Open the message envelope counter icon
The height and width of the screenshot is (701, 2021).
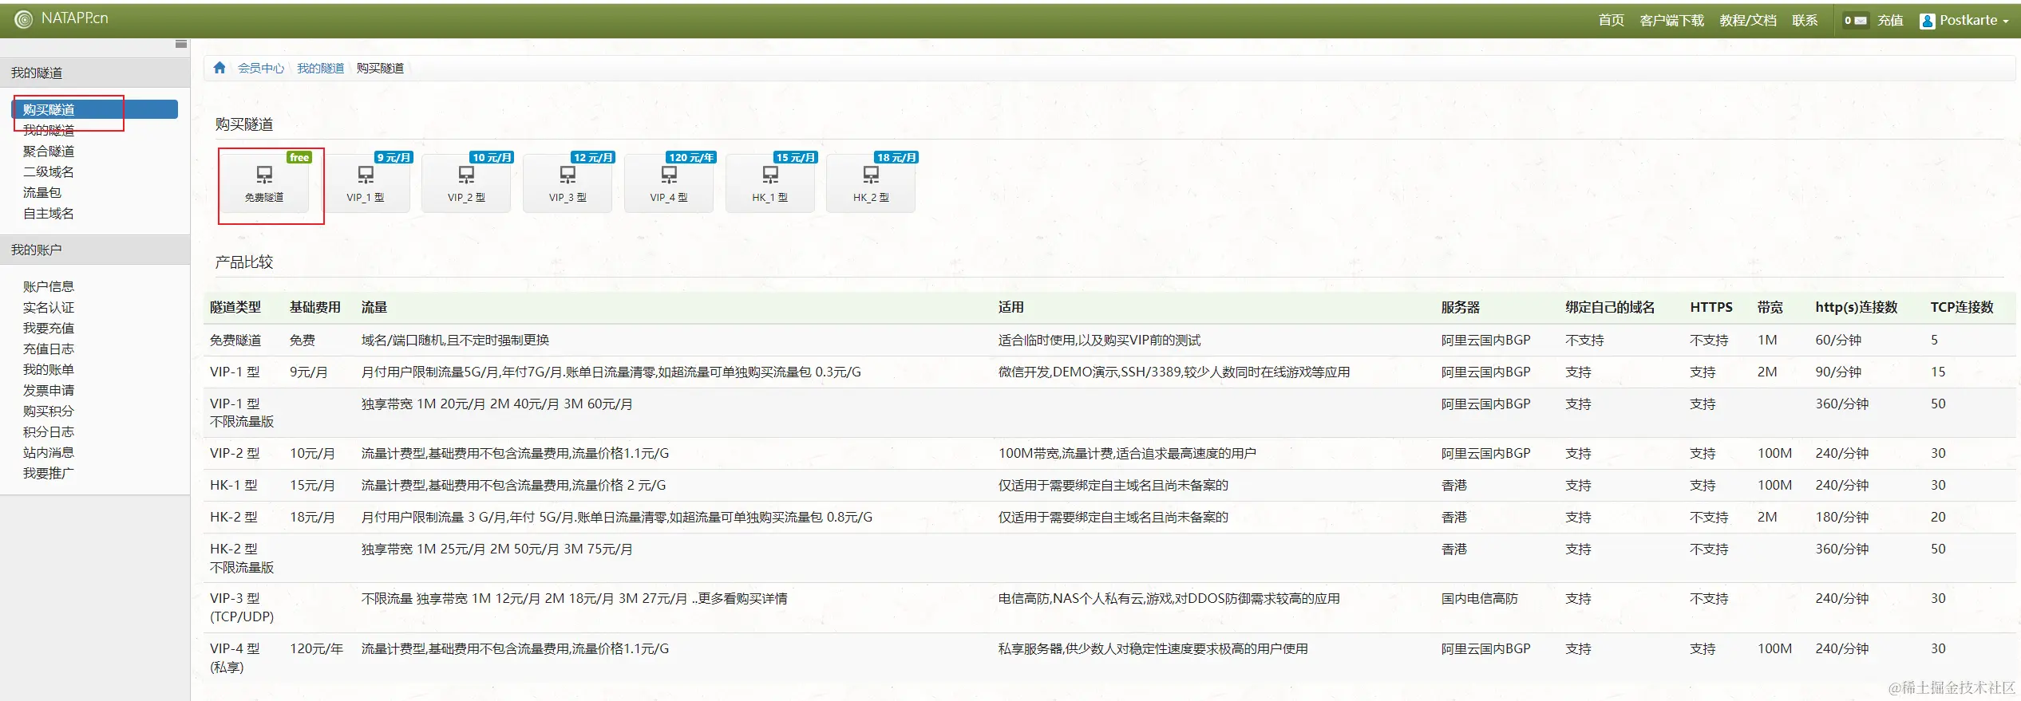click(1856, 21)
